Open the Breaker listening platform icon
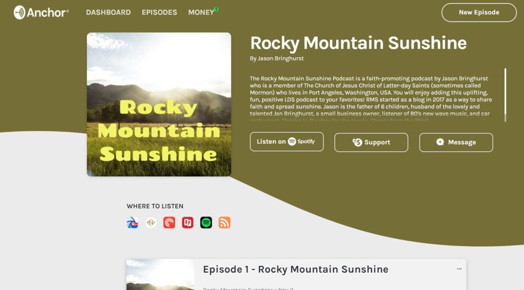The height and width of the screenshot is (290, 524). [133, 222]
